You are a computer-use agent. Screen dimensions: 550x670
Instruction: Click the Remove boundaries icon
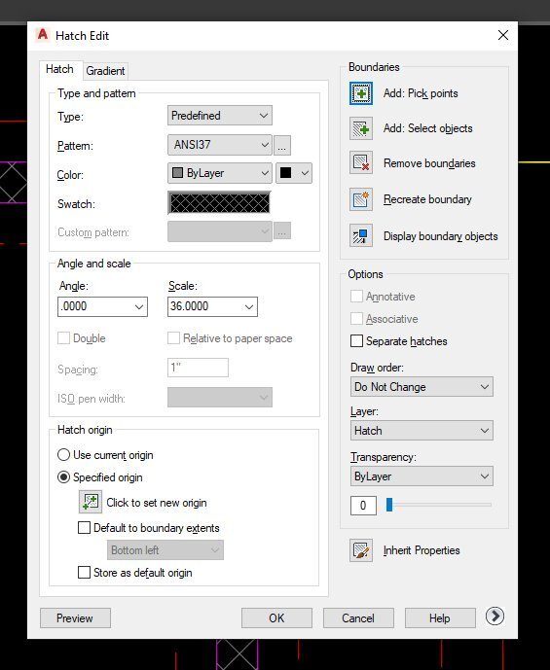click(360, 162)
